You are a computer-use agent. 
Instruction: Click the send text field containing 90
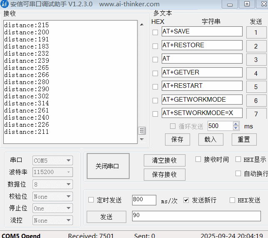tap(196, 216)
